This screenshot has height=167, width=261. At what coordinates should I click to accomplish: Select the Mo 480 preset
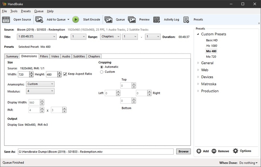(211, 51)
